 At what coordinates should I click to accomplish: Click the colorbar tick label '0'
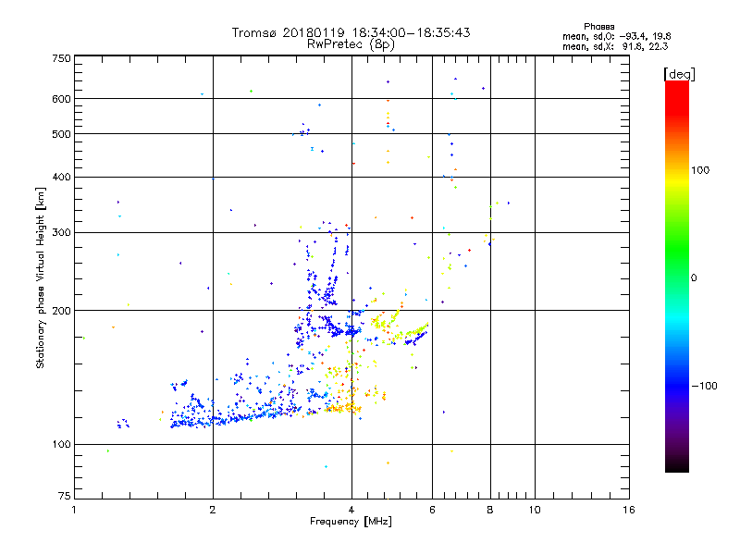pyautogui.click(x=694, y=278)
